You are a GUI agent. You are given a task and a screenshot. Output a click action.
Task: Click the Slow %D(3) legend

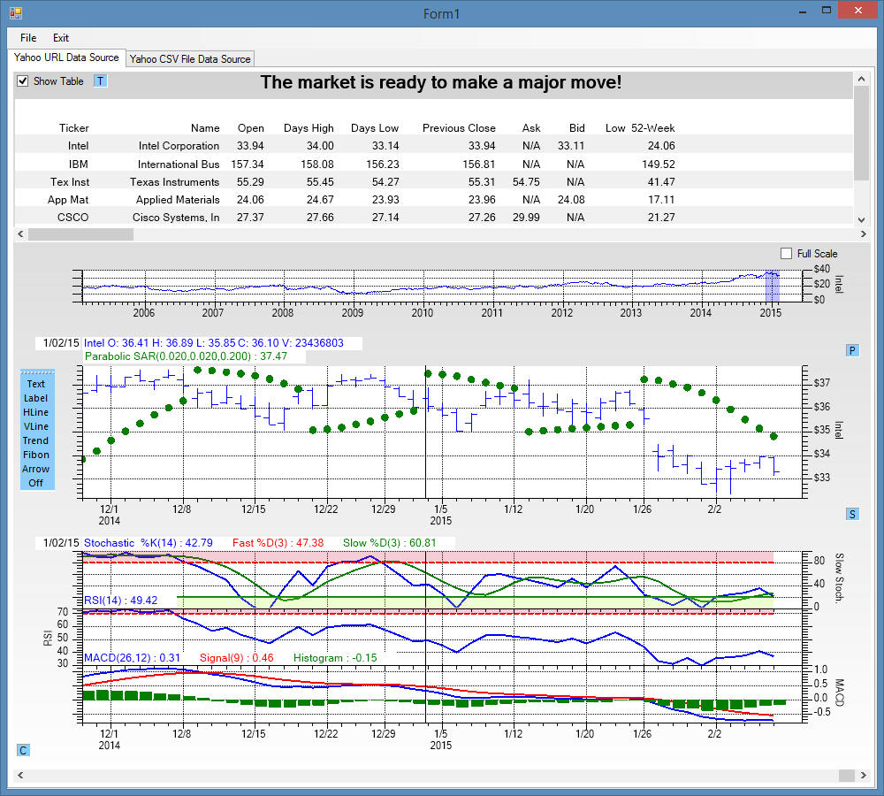(389, 543)
